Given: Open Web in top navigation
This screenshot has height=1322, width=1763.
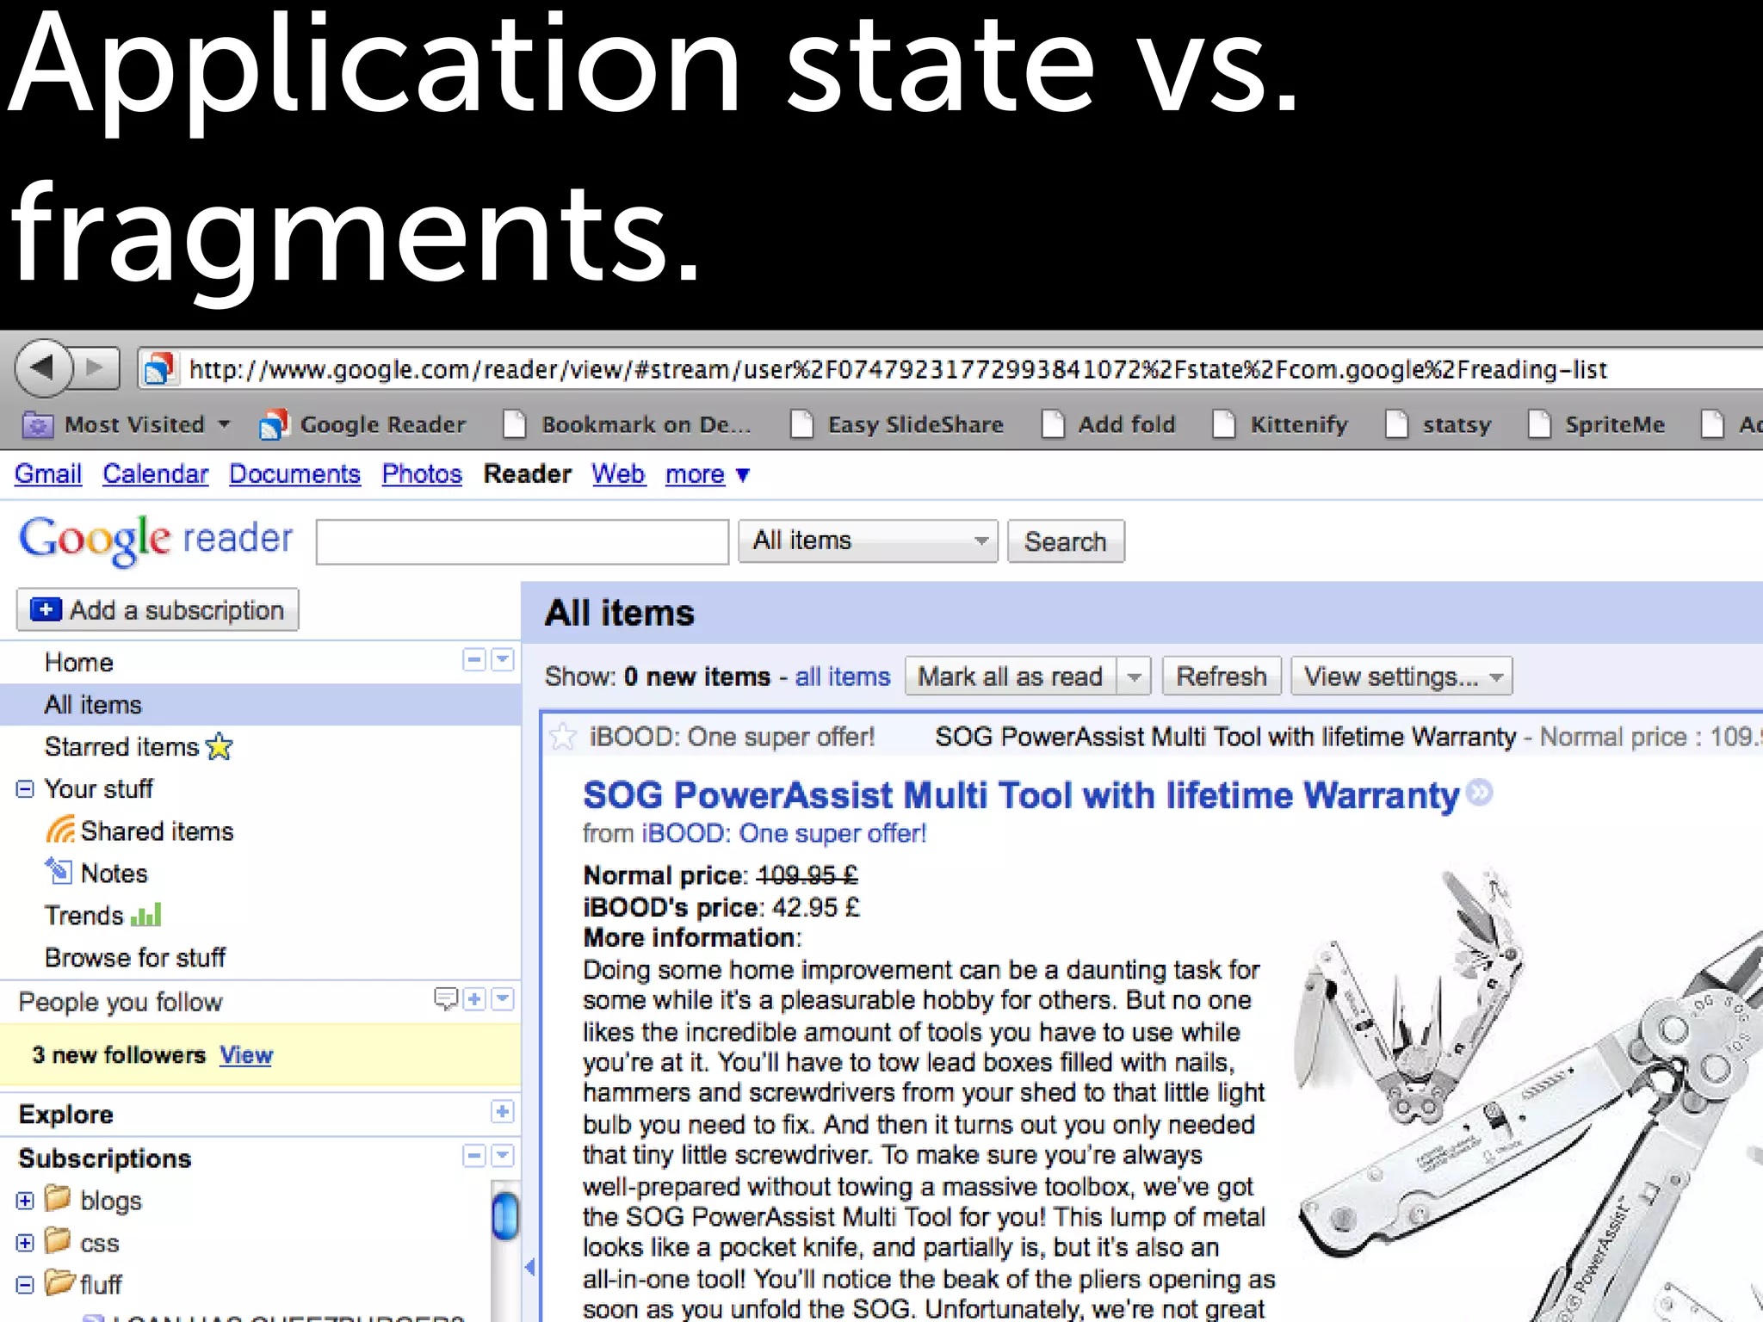Looking at the screenshot, I should [x=618, y=473].
